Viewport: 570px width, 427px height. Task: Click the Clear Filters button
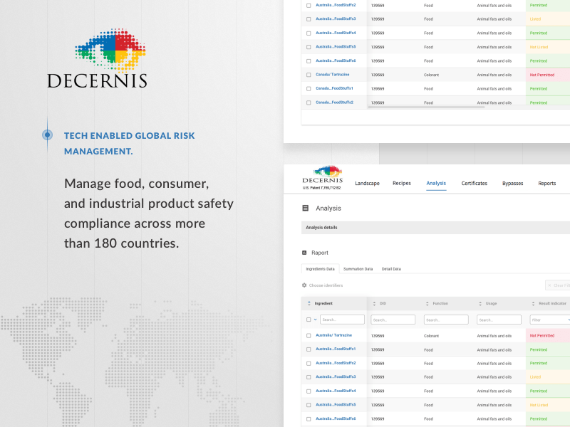click(558, 285)
